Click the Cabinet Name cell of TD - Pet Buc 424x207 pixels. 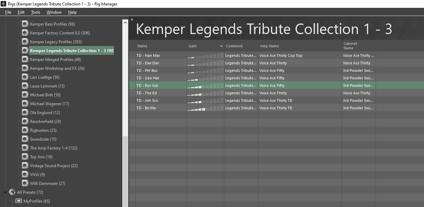click(359, 70)
